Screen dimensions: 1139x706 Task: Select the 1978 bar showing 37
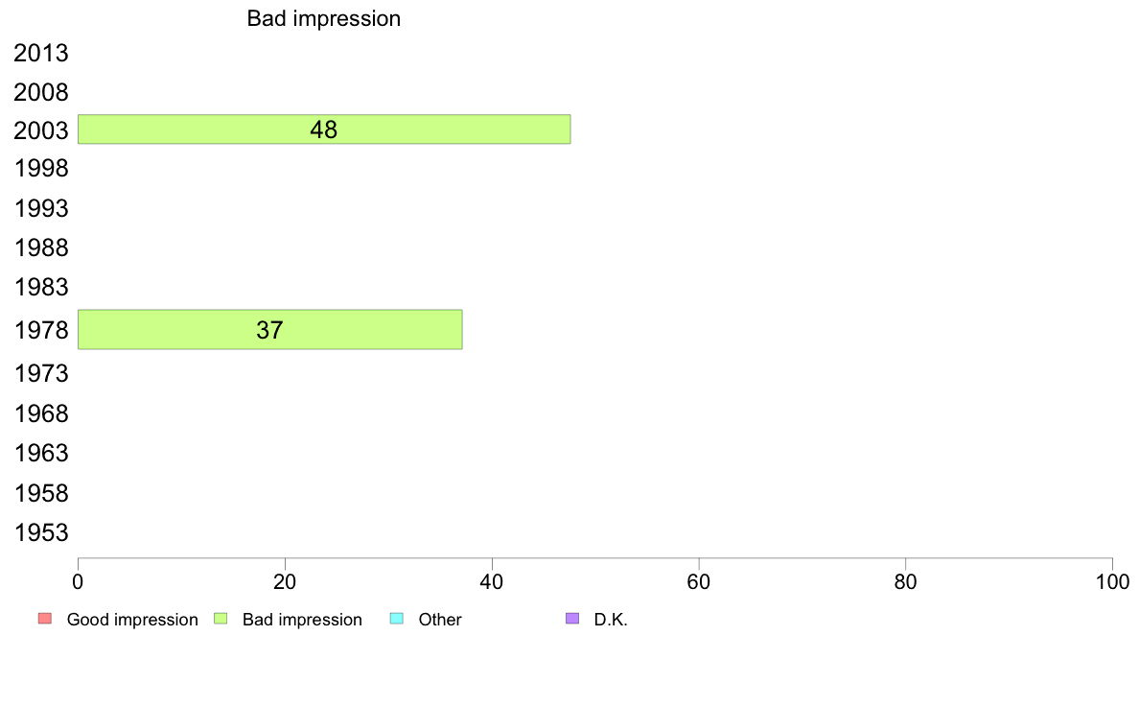click(269, 330)
